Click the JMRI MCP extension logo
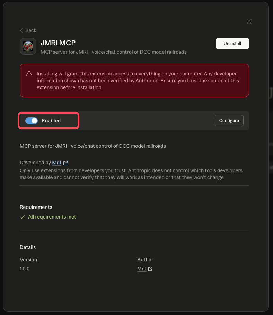 (28, 46)
